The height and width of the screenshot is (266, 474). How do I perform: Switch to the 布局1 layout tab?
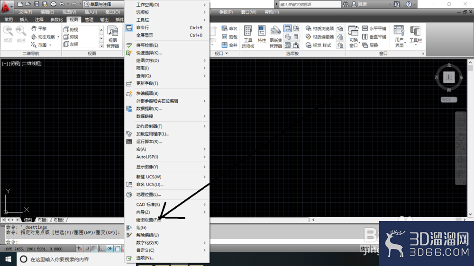point(43,220)
